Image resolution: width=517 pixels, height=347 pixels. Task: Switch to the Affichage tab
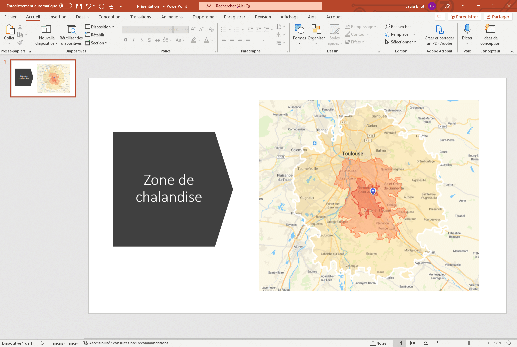point(290,17)
